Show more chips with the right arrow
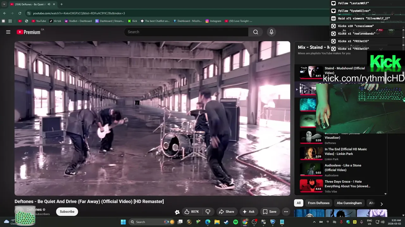405x227 pixels. coord(382,204)
